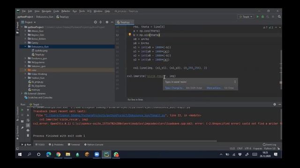Click the three-dot menu on typo popup
Viewport: 300px width, 168px height.
point(235,82)
